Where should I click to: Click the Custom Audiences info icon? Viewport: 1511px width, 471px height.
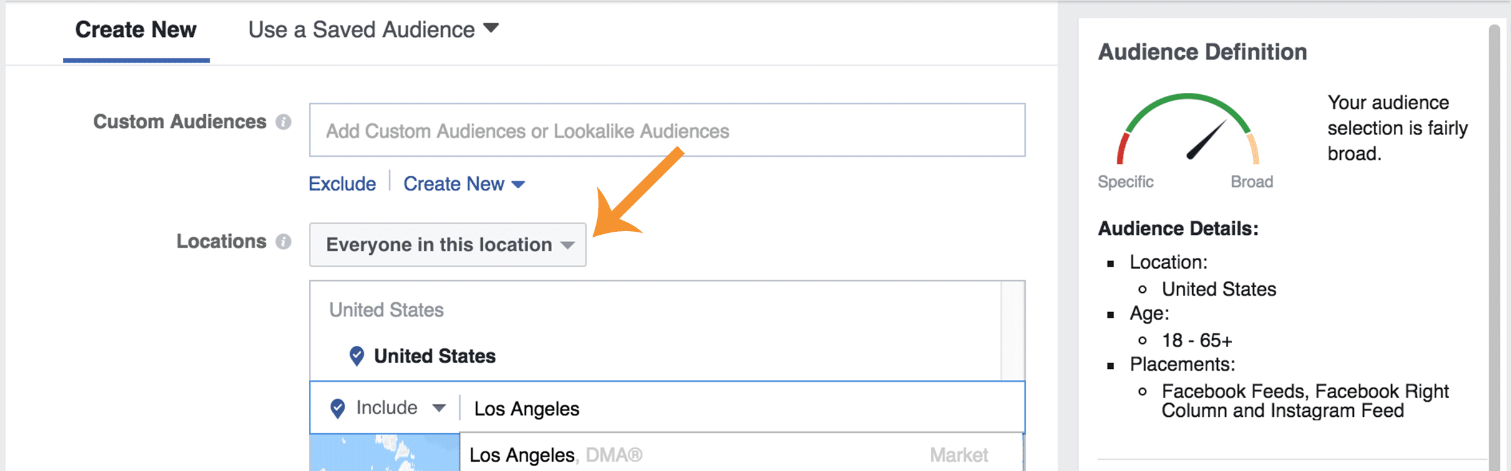(283, 122)
